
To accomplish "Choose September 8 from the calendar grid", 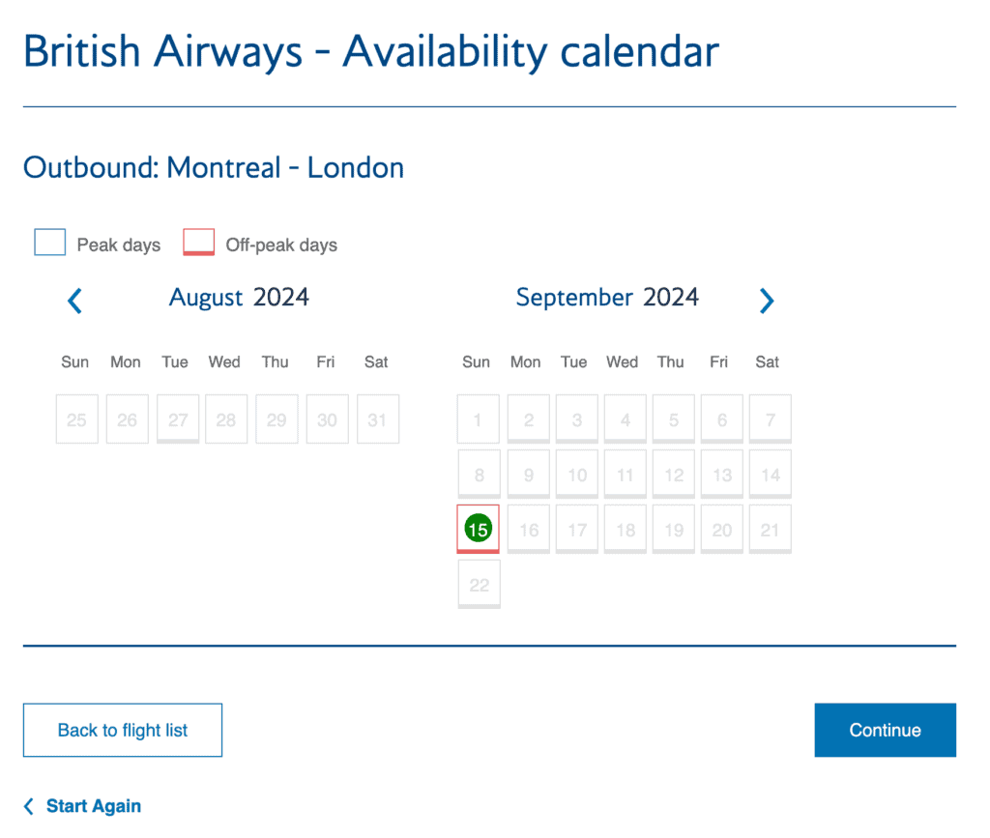I will [478, 474].
